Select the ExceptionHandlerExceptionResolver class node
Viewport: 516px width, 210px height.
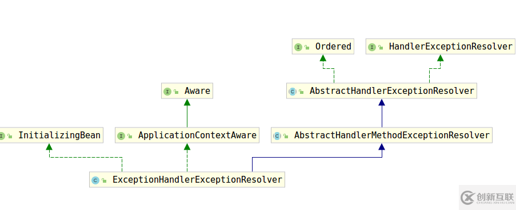point(187,179)
